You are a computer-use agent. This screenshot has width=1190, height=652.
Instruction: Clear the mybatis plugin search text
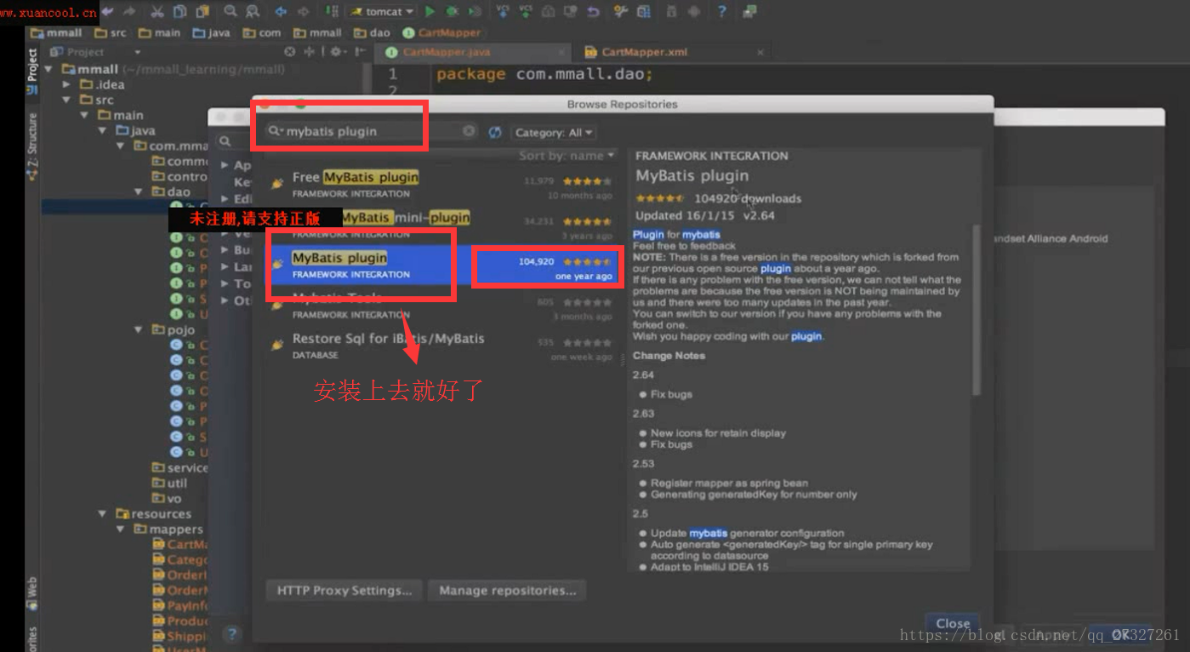pyautogui.click(x=469, y=131)
